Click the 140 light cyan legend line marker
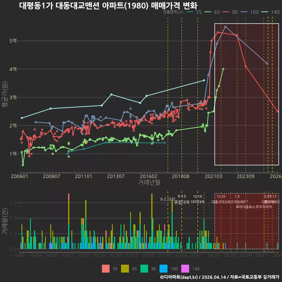This screenshot has height=282, width=282. click(265, 12)
